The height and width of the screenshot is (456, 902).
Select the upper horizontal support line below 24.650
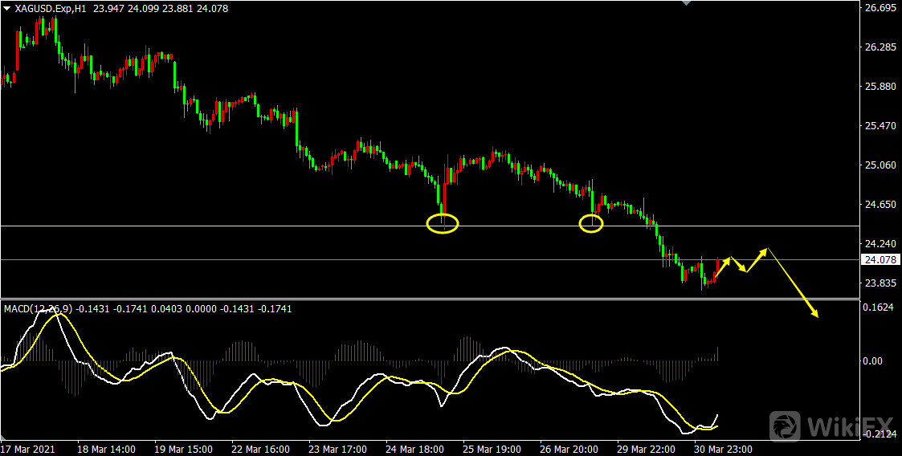click(x=241, y=226)
